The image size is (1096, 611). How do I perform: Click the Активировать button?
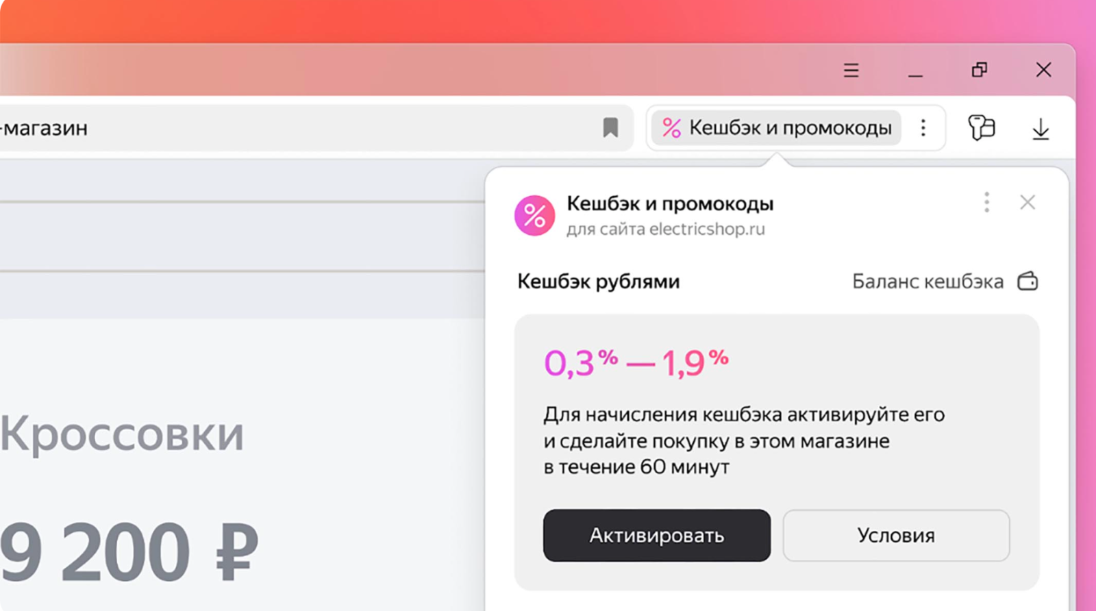[657, 535]
